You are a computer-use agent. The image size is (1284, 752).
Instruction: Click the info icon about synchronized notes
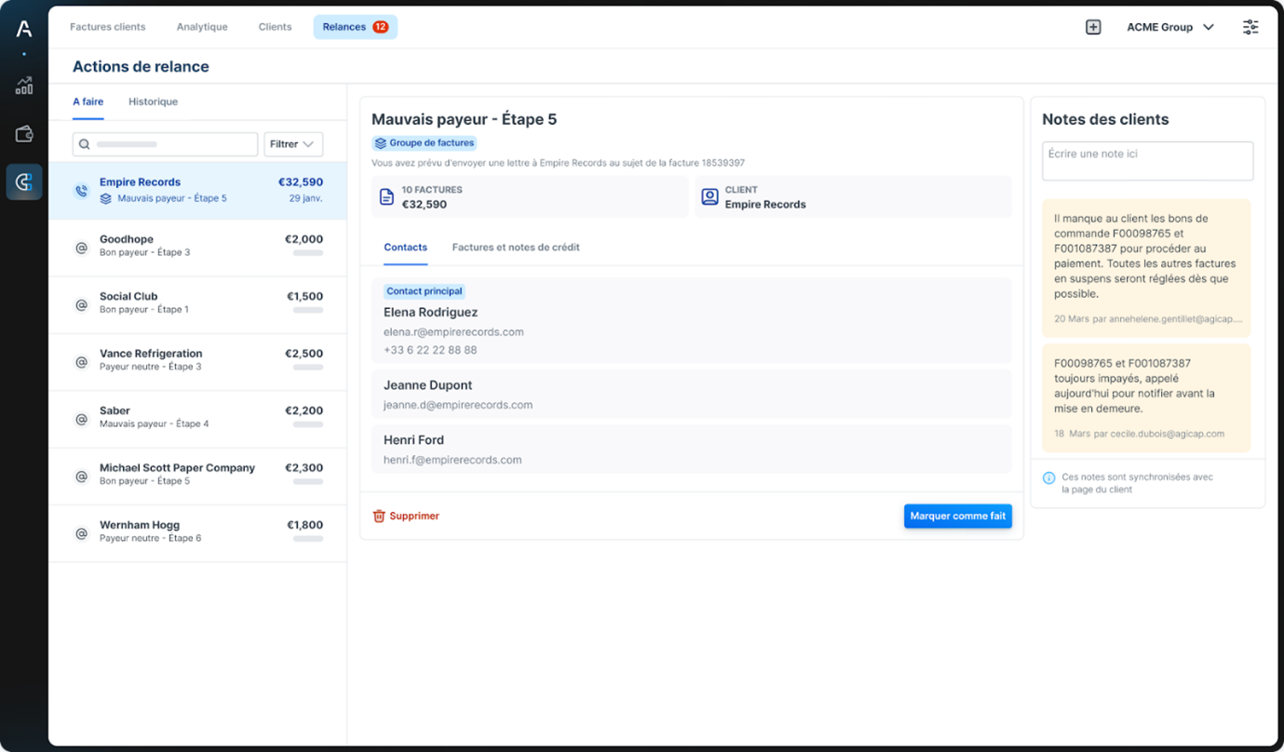1048,477
